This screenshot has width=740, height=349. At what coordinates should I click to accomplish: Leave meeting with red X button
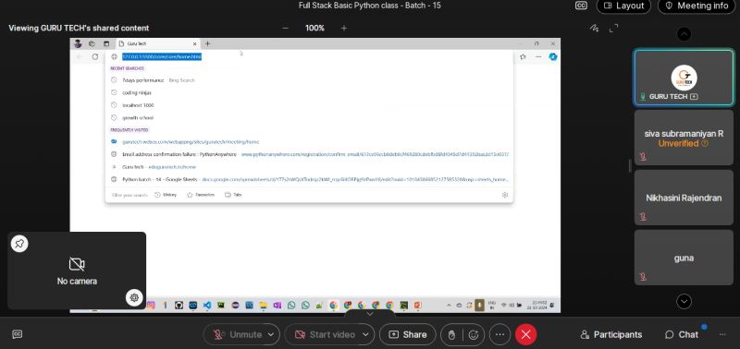click(525, 334)
